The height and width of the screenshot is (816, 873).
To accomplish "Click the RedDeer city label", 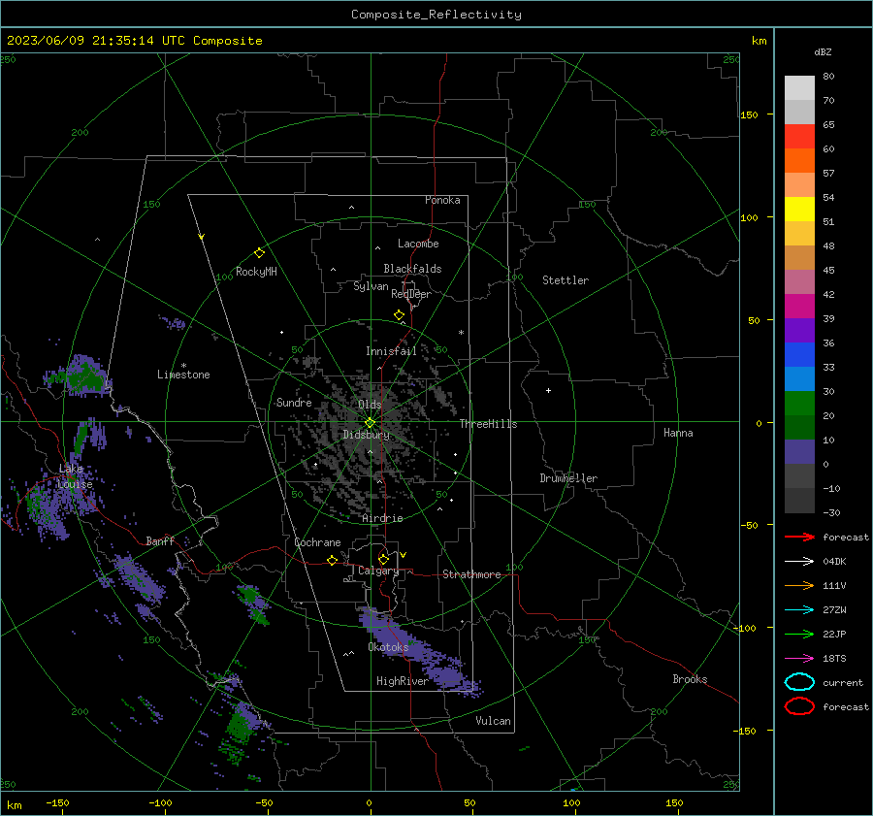I will [411, 294].
